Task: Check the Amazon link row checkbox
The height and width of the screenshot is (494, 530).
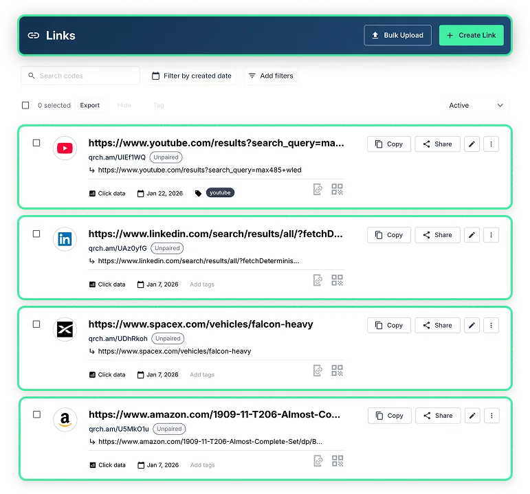Action: tap(37, 414)
